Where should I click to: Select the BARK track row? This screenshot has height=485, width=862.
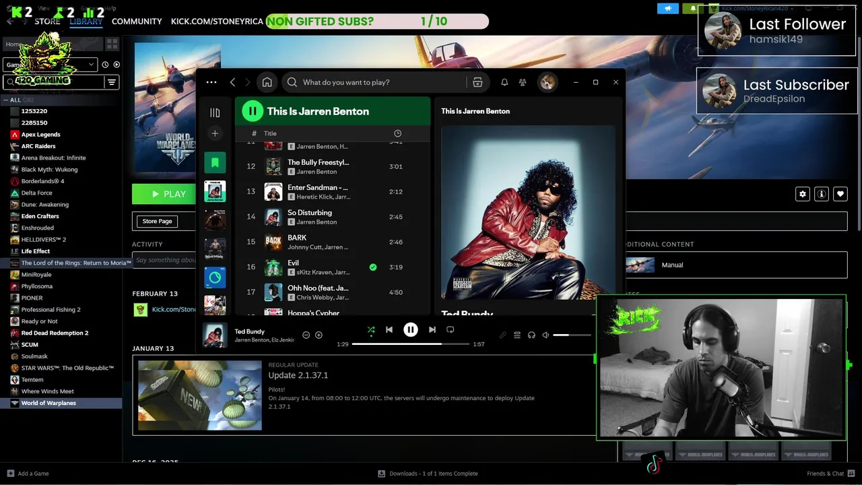point(332,242)
